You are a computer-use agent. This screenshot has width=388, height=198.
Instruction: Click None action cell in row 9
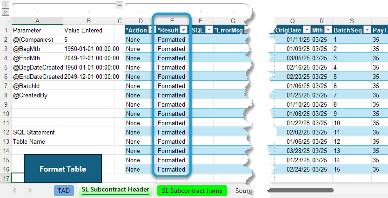[140, 104]
